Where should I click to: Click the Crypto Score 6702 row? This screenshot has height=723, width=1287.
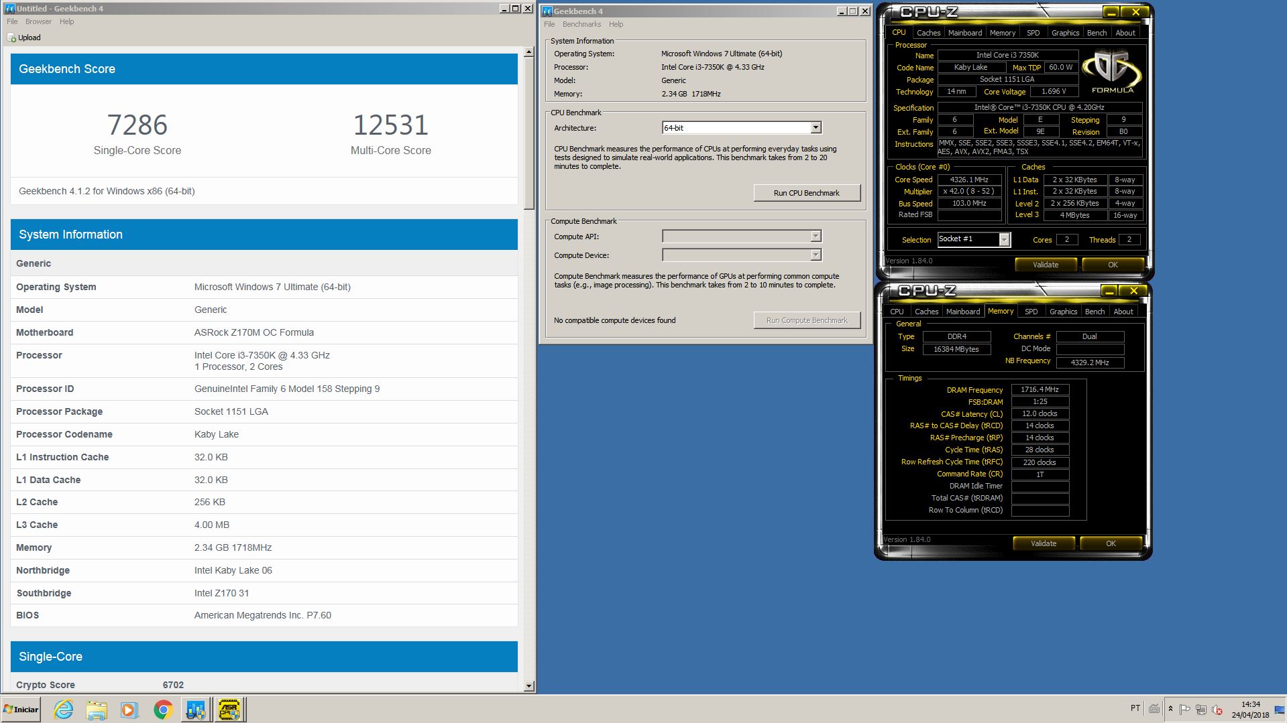pyautogui.click(x=264, y=685)
